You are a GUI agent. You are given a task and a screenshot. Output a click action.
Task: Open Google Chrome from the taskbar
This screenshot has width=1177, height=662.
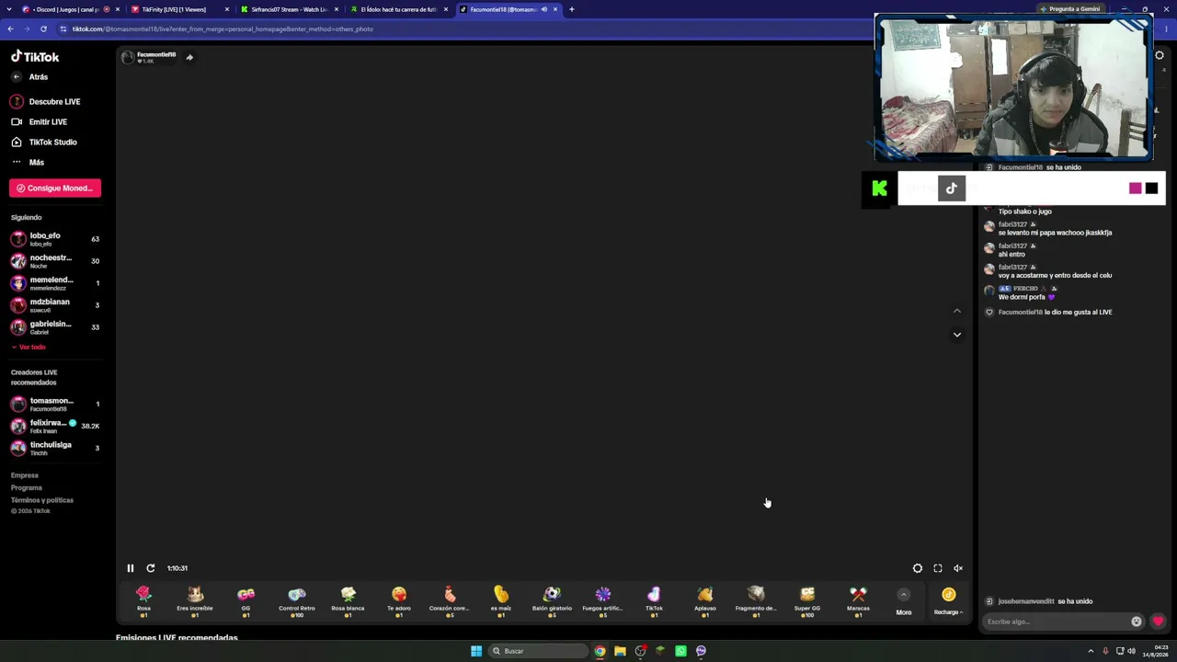point(600,651)
